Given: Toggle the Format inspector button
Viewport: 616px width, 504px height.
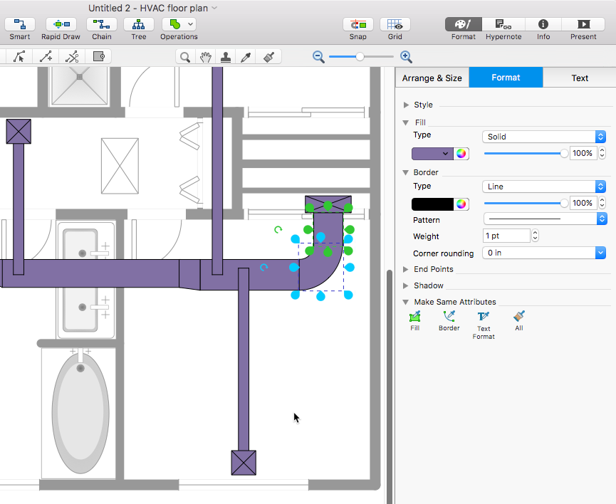Looking at the screenshot, I should coord(463,24).
